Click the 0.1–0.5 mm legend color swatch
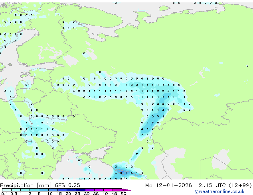The width and height of the screenshot is (253, 195). pos(7,190)
